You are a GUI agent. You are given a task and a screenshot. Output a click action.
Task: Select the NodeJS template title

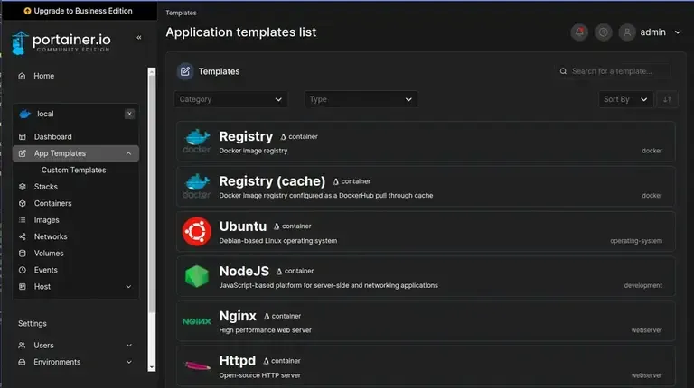coord(244,271)
